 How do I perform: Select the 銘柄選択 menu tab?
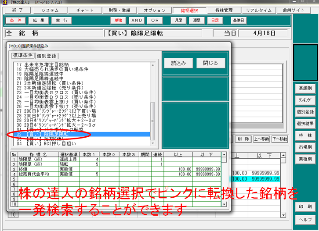(189, 11)
